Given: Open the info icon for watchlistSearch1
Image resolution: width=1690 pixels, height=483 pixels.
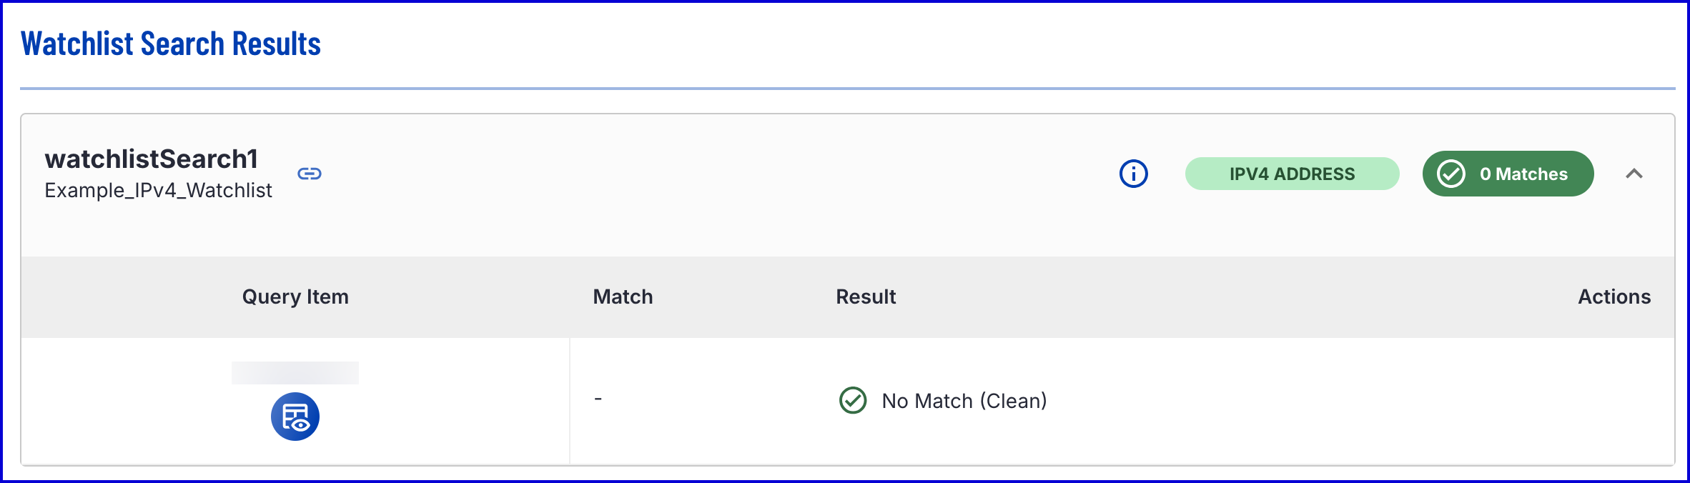Looking at the screenshot, I should (x=1133, y=174).
